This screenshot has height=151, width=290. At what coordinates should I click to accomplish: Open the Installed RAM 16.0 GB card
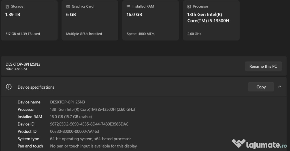click(151, 20)
